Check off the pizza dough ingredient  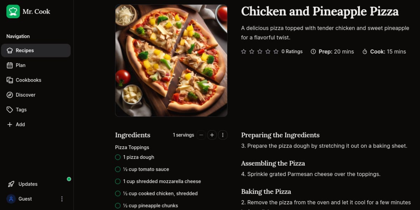coord(118,157)
